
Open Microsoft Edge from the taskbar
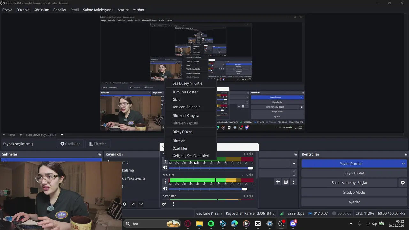tap(235, 224)
